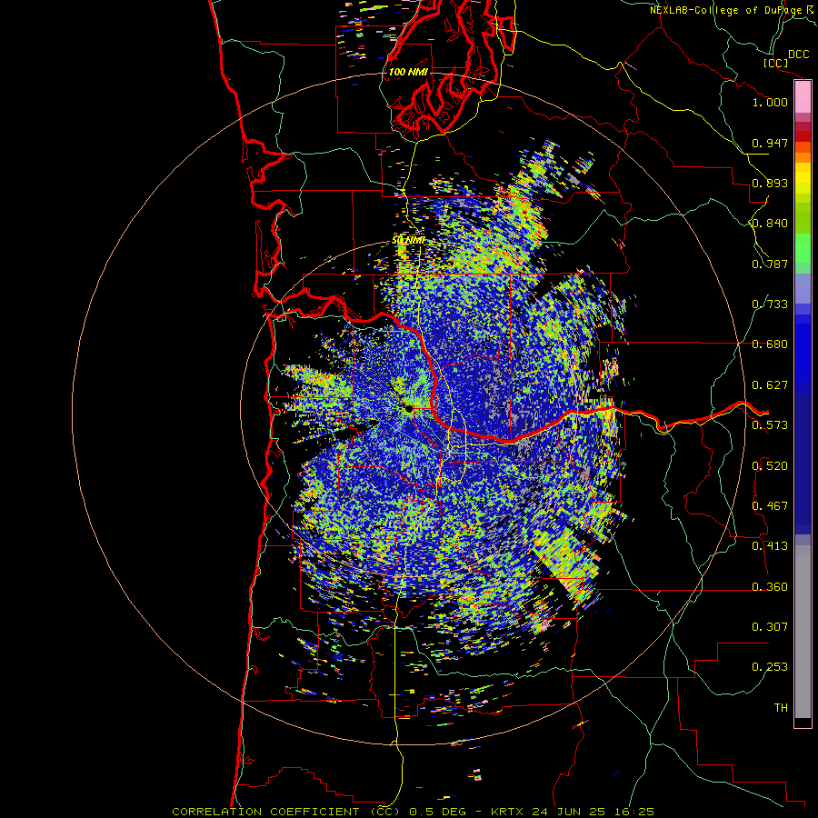The height and width of the screenshot is (818, 818).
Task: Click the bright green segment of color bar
Action: point(803,248)
